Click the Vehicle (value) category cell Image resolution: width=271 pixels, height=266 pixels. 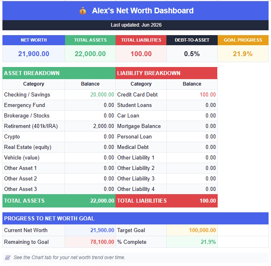(x=34, y=158)
